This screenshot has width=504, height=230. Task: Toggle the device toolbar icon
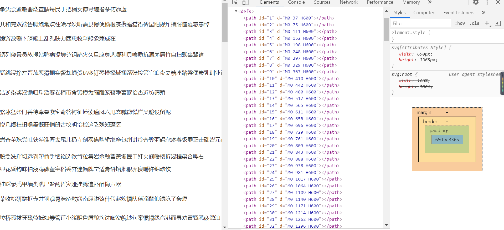click(x=245, y=2)
